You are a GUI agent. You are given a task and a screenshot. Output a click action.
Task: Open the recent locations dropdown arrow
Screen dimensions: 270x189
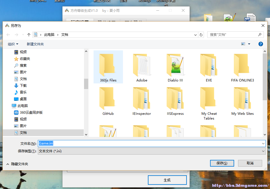(23, 35)
